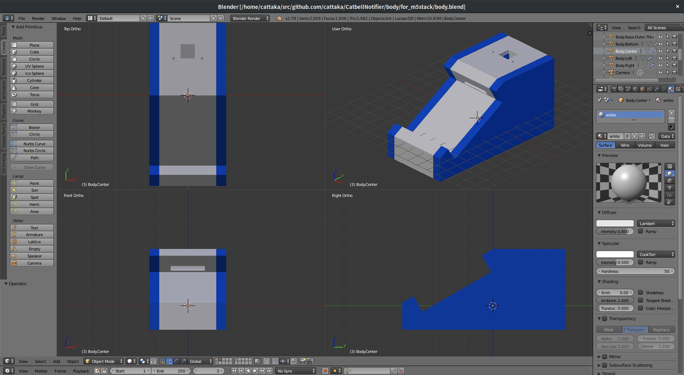Open the Modifiers wrench tab in Properties
This screenshot has height=375, width=684.
(656, 89)
